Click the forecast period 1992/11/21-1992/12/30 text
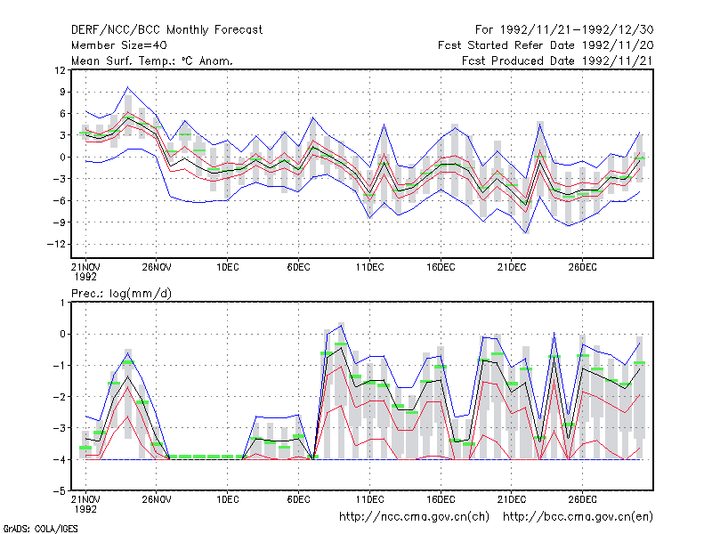The image size is (712, 534). (564, 30)
